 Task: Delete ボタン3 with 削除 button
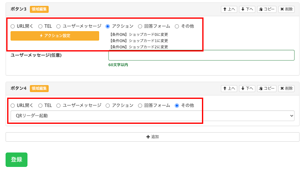coord(286,9)
